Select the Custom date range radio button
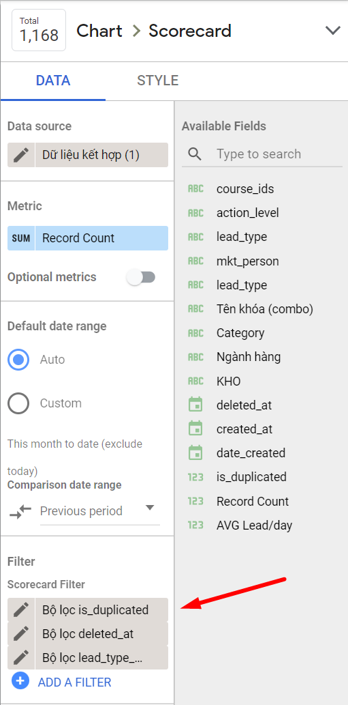 pos(18,403)
